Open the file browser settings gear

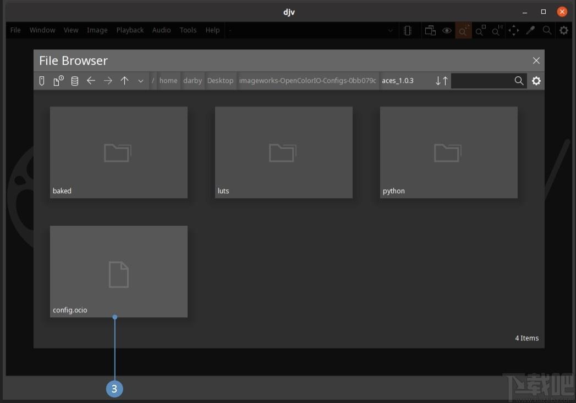tap(536, 81)
